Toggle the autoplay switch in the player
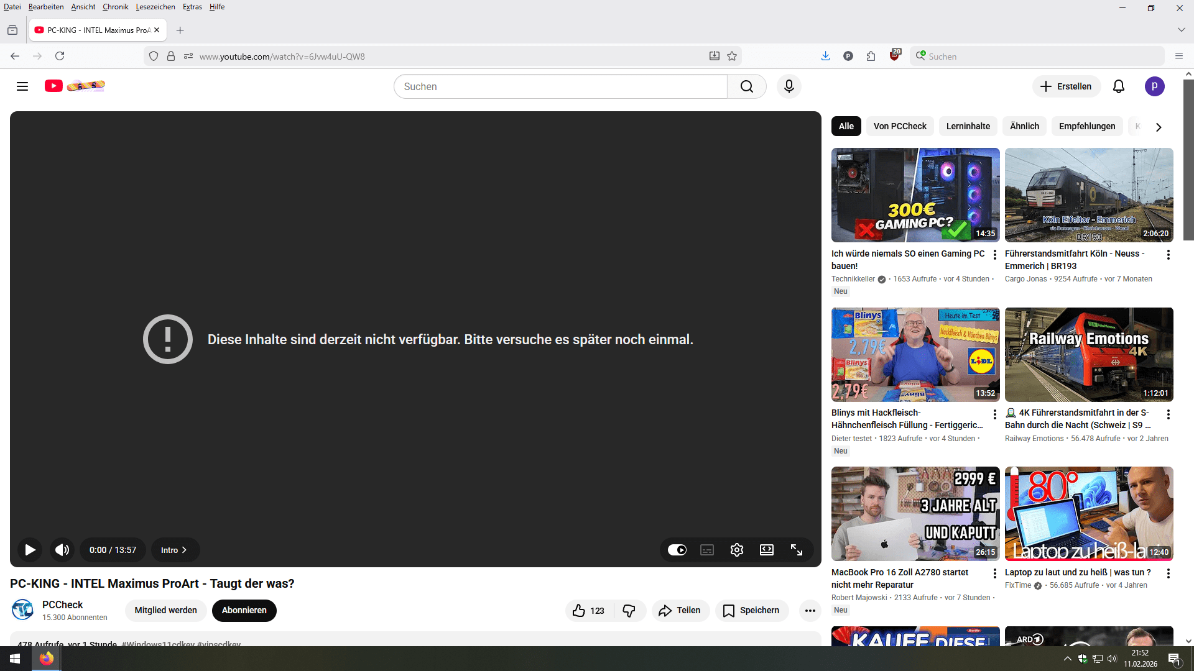The image size is (1194, 671). (x=677, y=550)
